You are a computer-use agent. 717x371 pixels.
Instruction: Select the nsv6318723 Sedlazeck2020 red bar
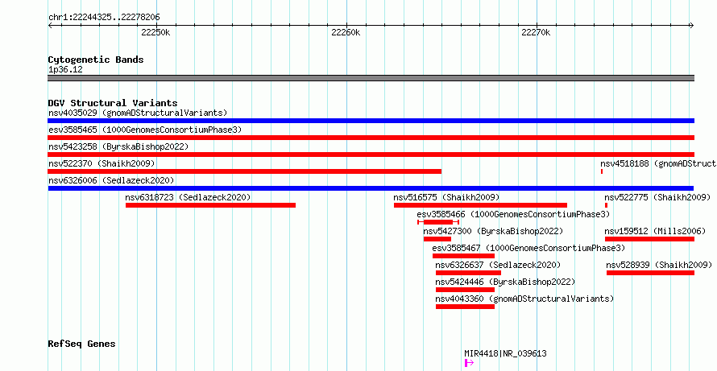click(x=211, y=205)
